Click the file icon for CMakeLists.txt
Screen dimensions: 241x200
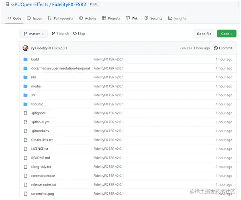(26, 140)
